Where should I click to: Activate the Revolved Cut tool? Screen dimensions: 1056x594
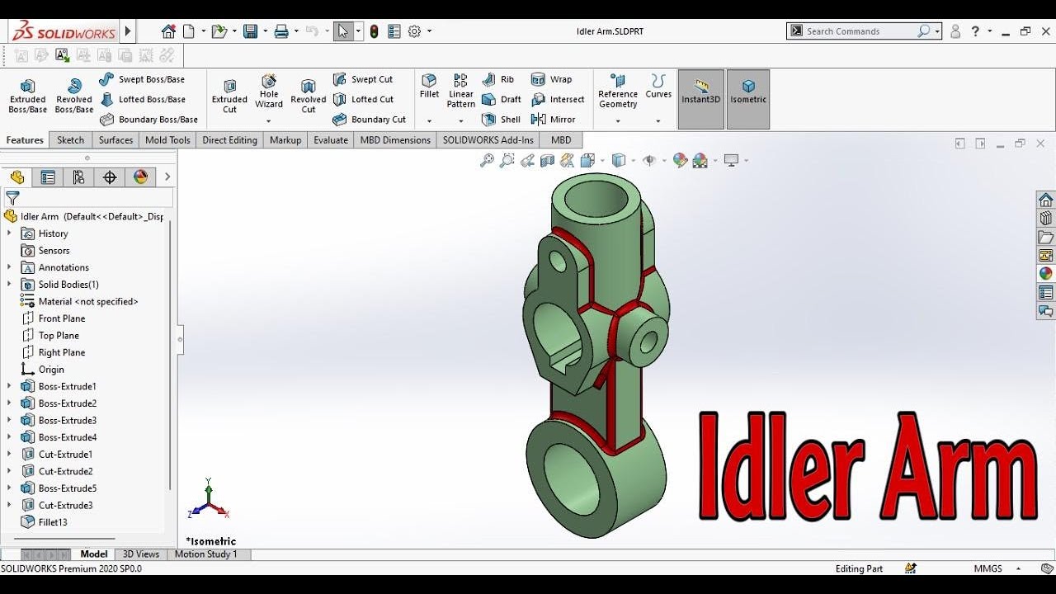tap(309, 97)
